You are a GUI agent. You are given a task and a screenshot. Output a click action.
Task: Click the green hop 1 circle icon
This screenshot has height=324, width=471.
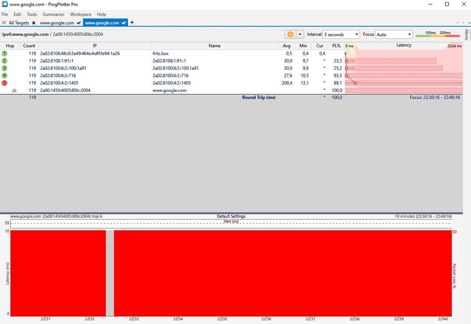tap(5, 53)
